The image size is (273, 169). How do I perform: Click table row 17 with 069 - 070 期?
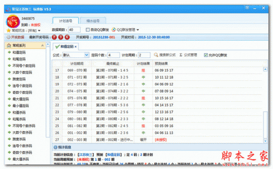157,70
